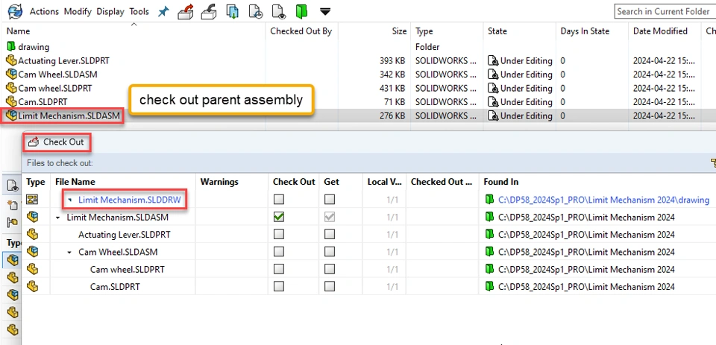
Task: Click the assembly type icon for Cam Wheel.SLDASM in dialog
Action: tap(32, 251)
